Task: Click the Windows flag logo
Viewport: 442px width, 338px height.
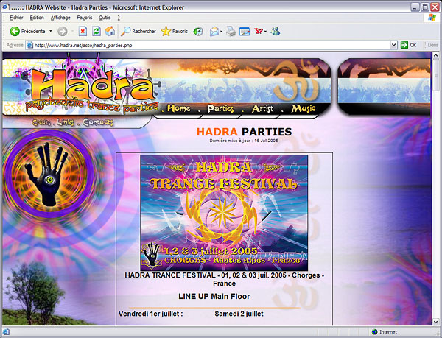Action: point(432,18)
